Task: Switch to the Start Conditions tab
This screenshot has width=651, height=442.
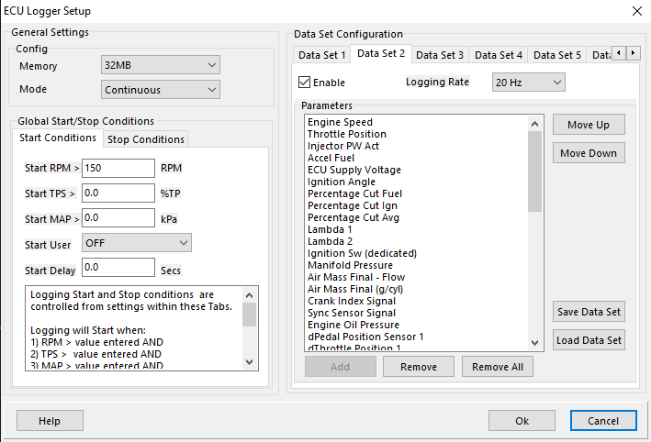Action: (57, 138)
